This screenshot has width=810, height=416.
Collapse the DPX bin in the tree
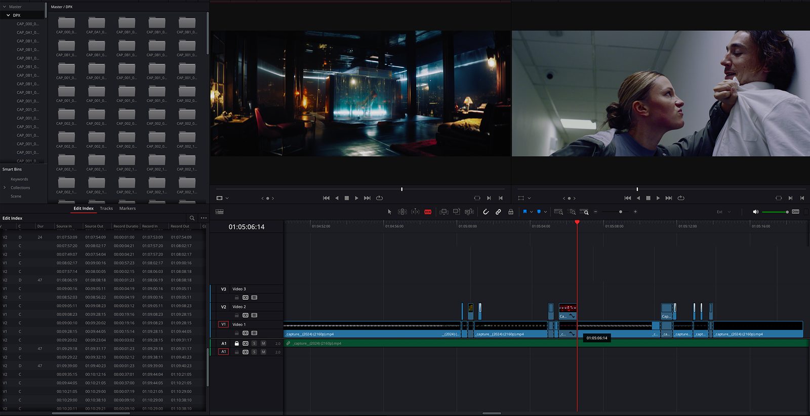click(8, 15)
